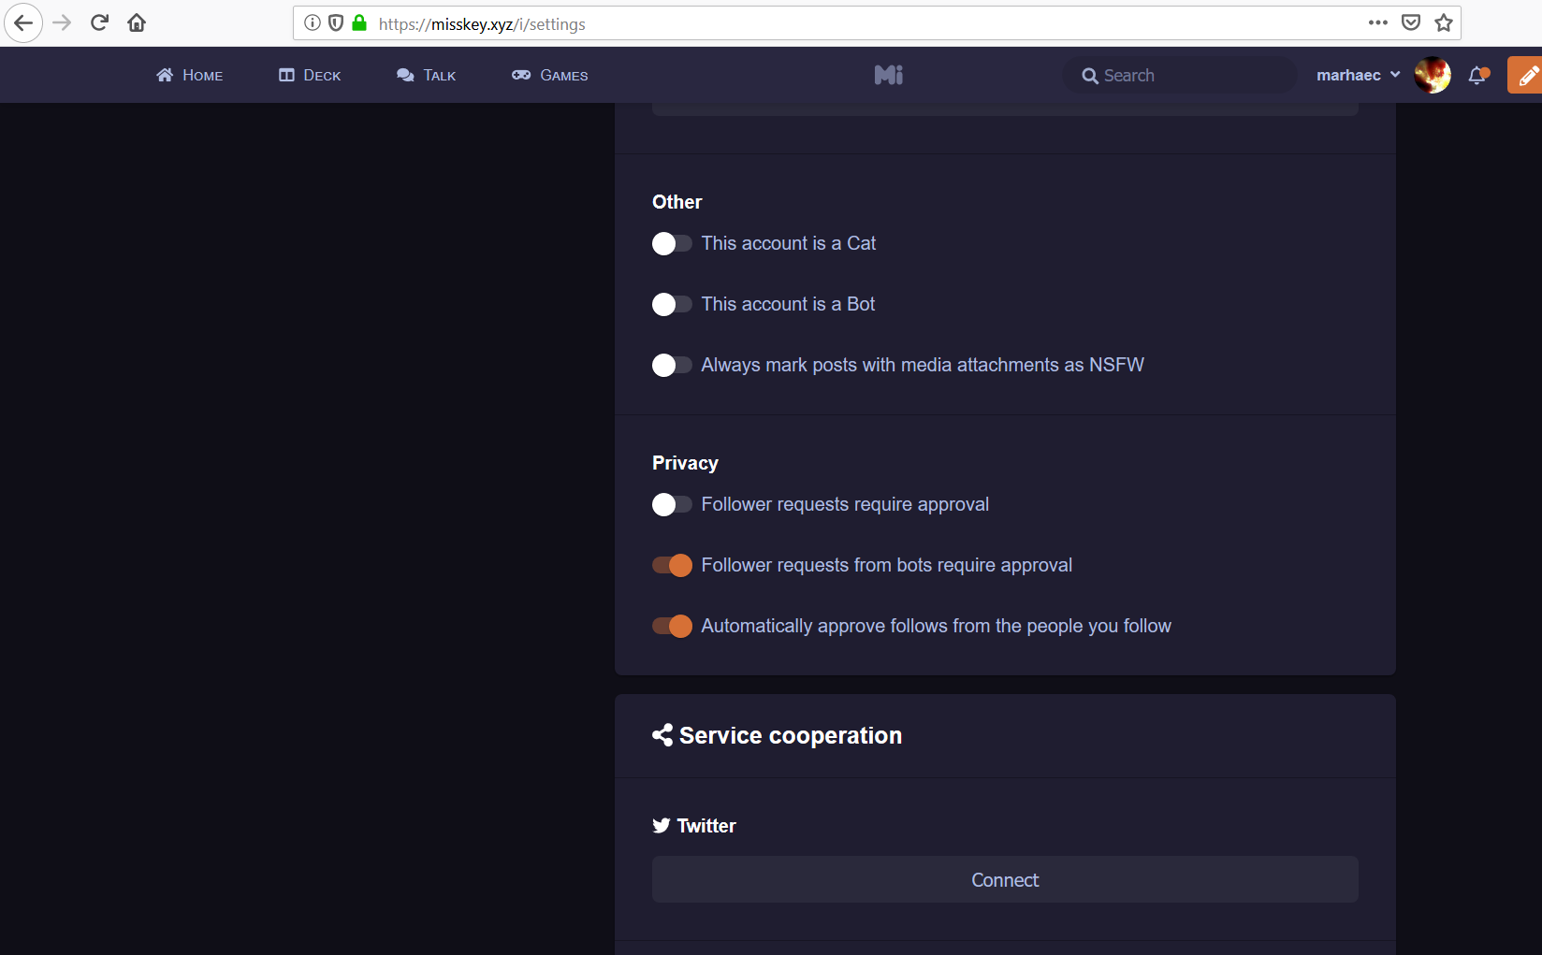This screenshot has width=1542, height=955.
Task: Toggle 'Always mark posts with media attachments as NSFW'
Action: pos(671,365)
